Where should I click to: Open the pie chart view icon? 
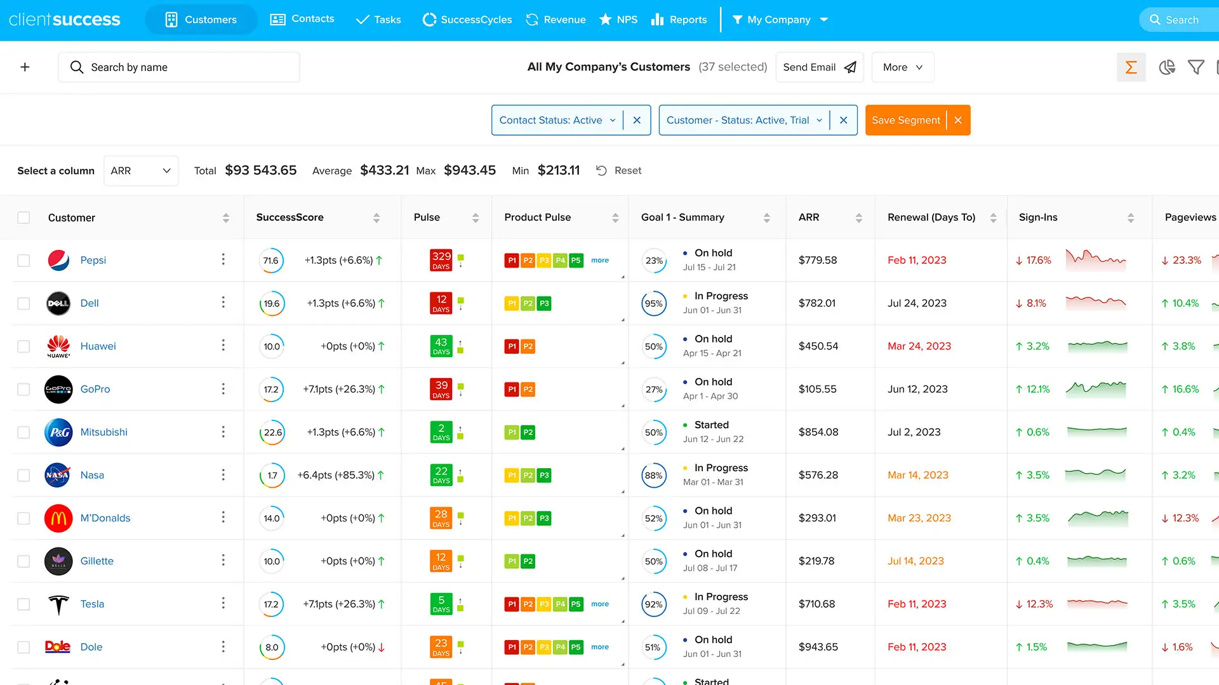point(1167,67)
